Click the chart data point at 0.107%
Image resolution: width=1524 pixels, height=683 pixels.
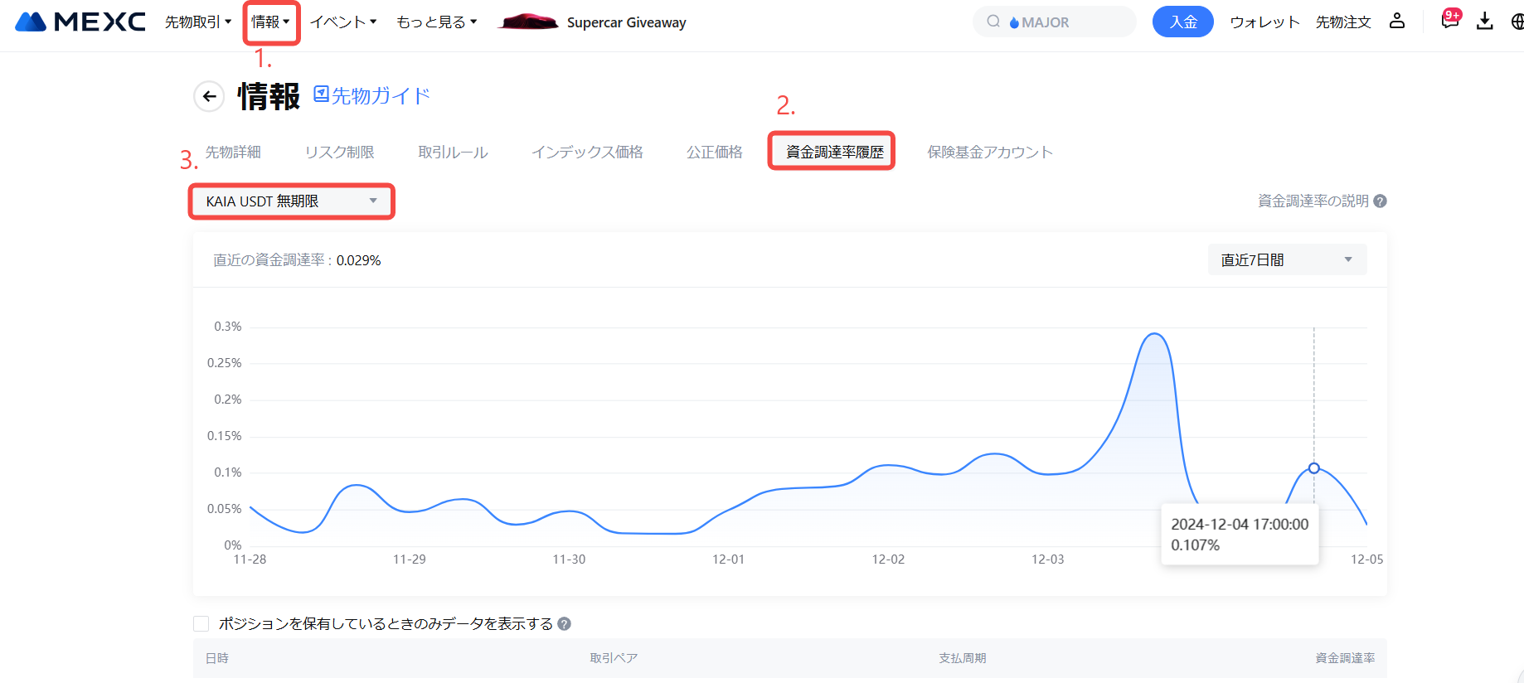point(1314,468)
